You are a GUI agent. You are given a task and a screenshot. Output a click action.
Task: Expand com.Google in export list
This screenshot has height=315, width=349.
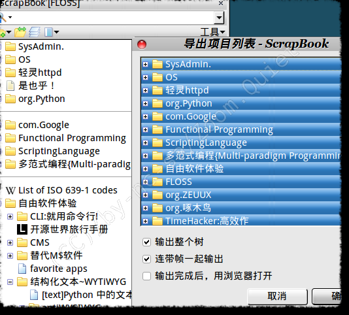click(146, 116)
